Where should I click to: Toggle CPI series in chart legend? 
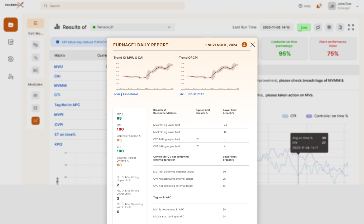[x=289, y=116]
